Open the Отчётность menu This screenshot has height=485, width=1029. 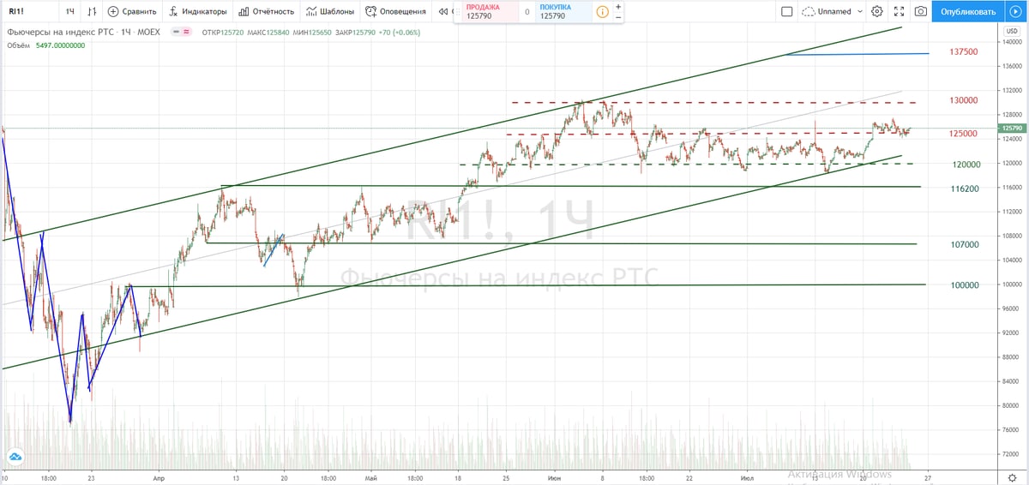click(267, 12)
